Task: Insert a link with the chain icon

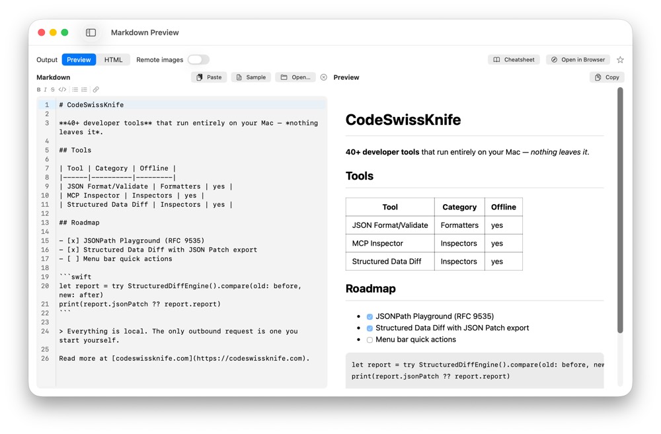Action: click(x=96, y=89)
